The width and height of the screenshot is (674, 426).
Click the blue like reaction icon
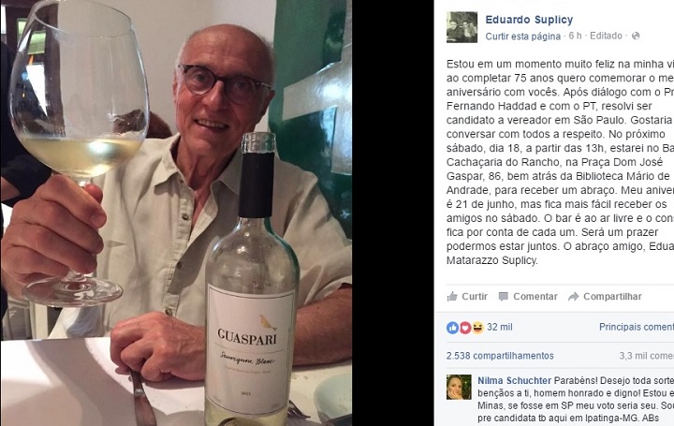click(x=453, y=328)
